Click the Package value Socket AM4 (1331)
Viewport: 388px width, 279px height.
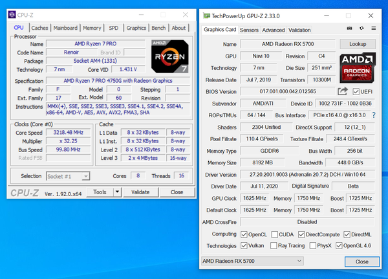95,61
